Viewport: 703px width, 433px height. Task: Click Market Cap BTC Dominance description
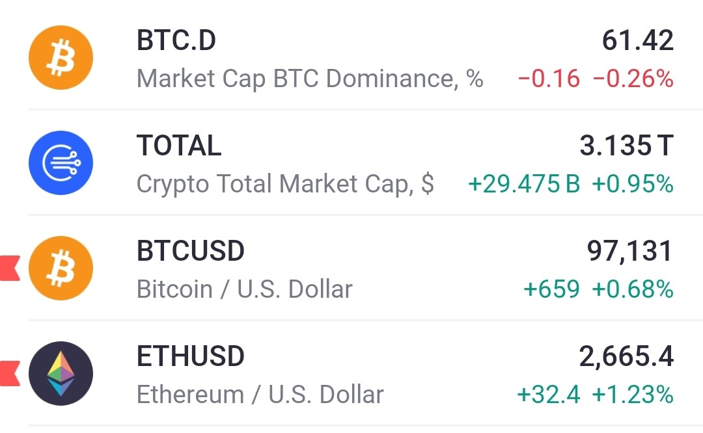click(x=310, y=79)
